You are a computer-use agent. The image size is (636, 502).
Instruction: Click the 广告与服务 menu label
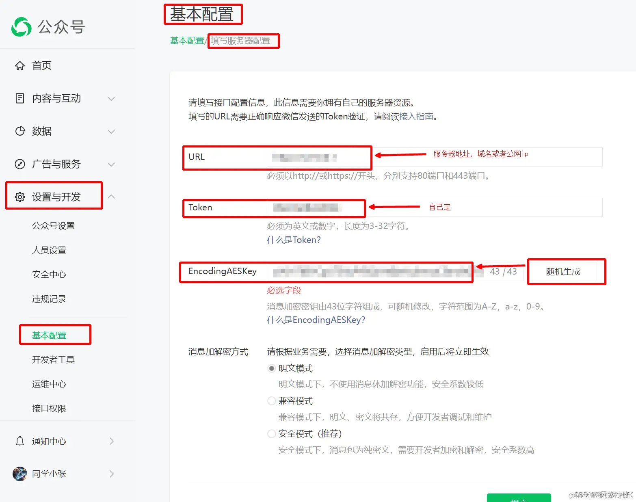pyautogui.click(x=56, y=164)
